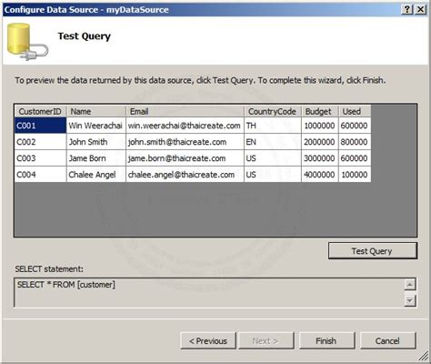This screenshot has width=431, height=364.
Task: Click the Jame Born name cell
Action: pos(96,158)
